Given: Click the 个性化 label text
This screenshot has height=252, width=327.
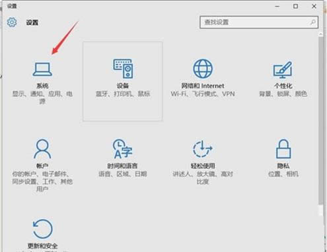Looking at the screenshot, I should click(283, 86).
